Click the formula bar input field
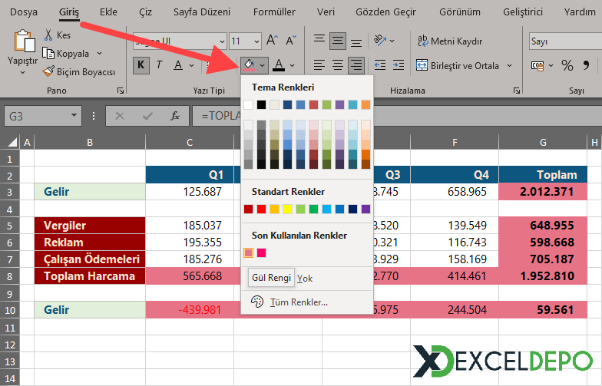The height and width of the screenshot is (386, 602). pyautogui.click(x=398, y=116)
